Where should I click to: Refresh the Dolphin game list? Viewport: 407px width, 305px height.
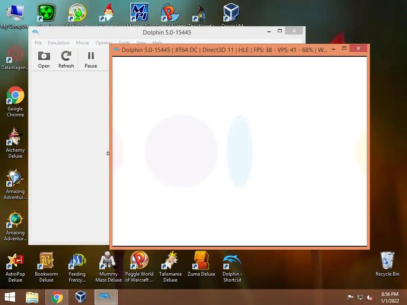(66, 60)
